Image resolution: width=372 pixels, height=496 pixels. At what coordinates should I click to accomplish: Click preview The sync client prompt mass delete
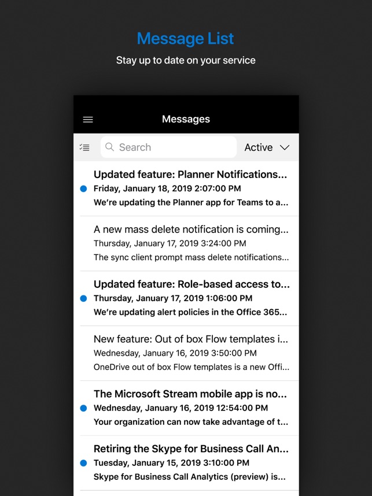point(191,257)
